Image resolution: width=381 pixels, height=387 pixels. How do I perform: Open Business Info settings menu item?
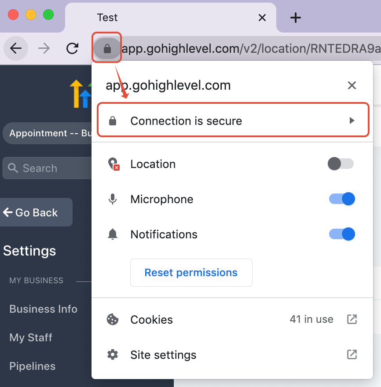pyautogui.click(x=43, y=309)
